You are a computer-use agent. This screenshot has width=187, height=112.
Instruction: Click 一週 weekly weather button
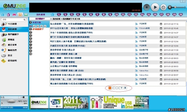tap(22, 97)
